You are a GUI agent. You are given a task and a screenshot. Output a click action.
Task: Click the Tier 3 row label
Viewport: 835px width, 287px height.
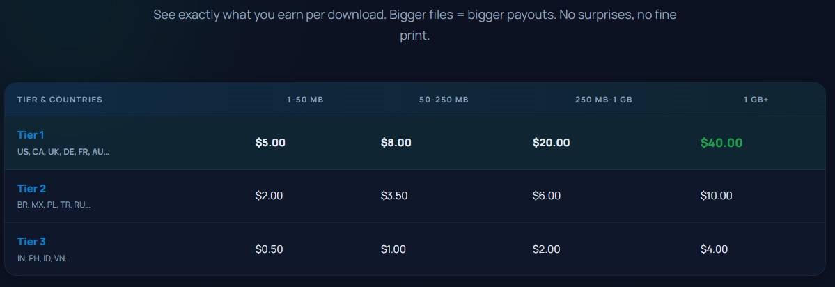tap(31, 242)
